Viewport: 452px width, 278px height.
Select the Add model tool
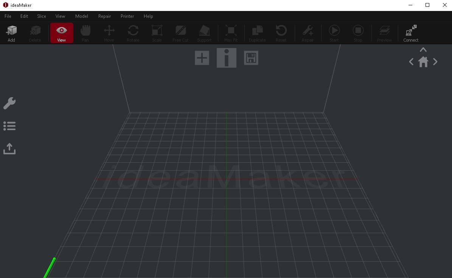[11, 33]
